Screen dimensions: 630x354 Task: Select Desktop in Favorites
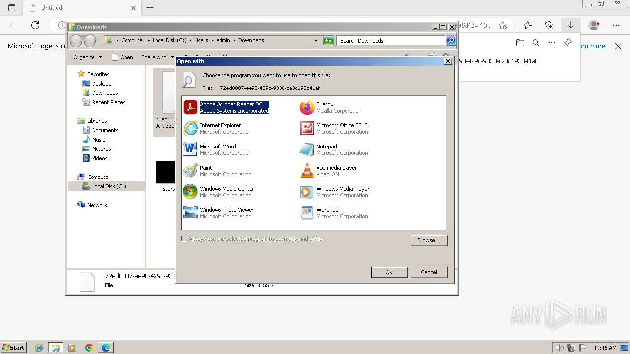coord(101,84)
